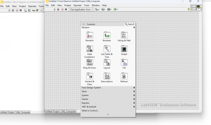Open View menu in Front Panel window
Image resolution: width=211 pixels, height=125 pixels.
[60, 5]
